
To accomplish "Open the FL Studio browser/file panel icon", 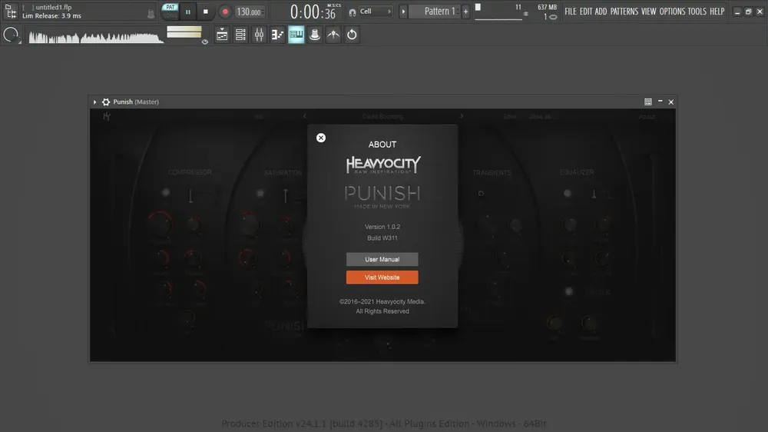I will click(x=10, y=11).
